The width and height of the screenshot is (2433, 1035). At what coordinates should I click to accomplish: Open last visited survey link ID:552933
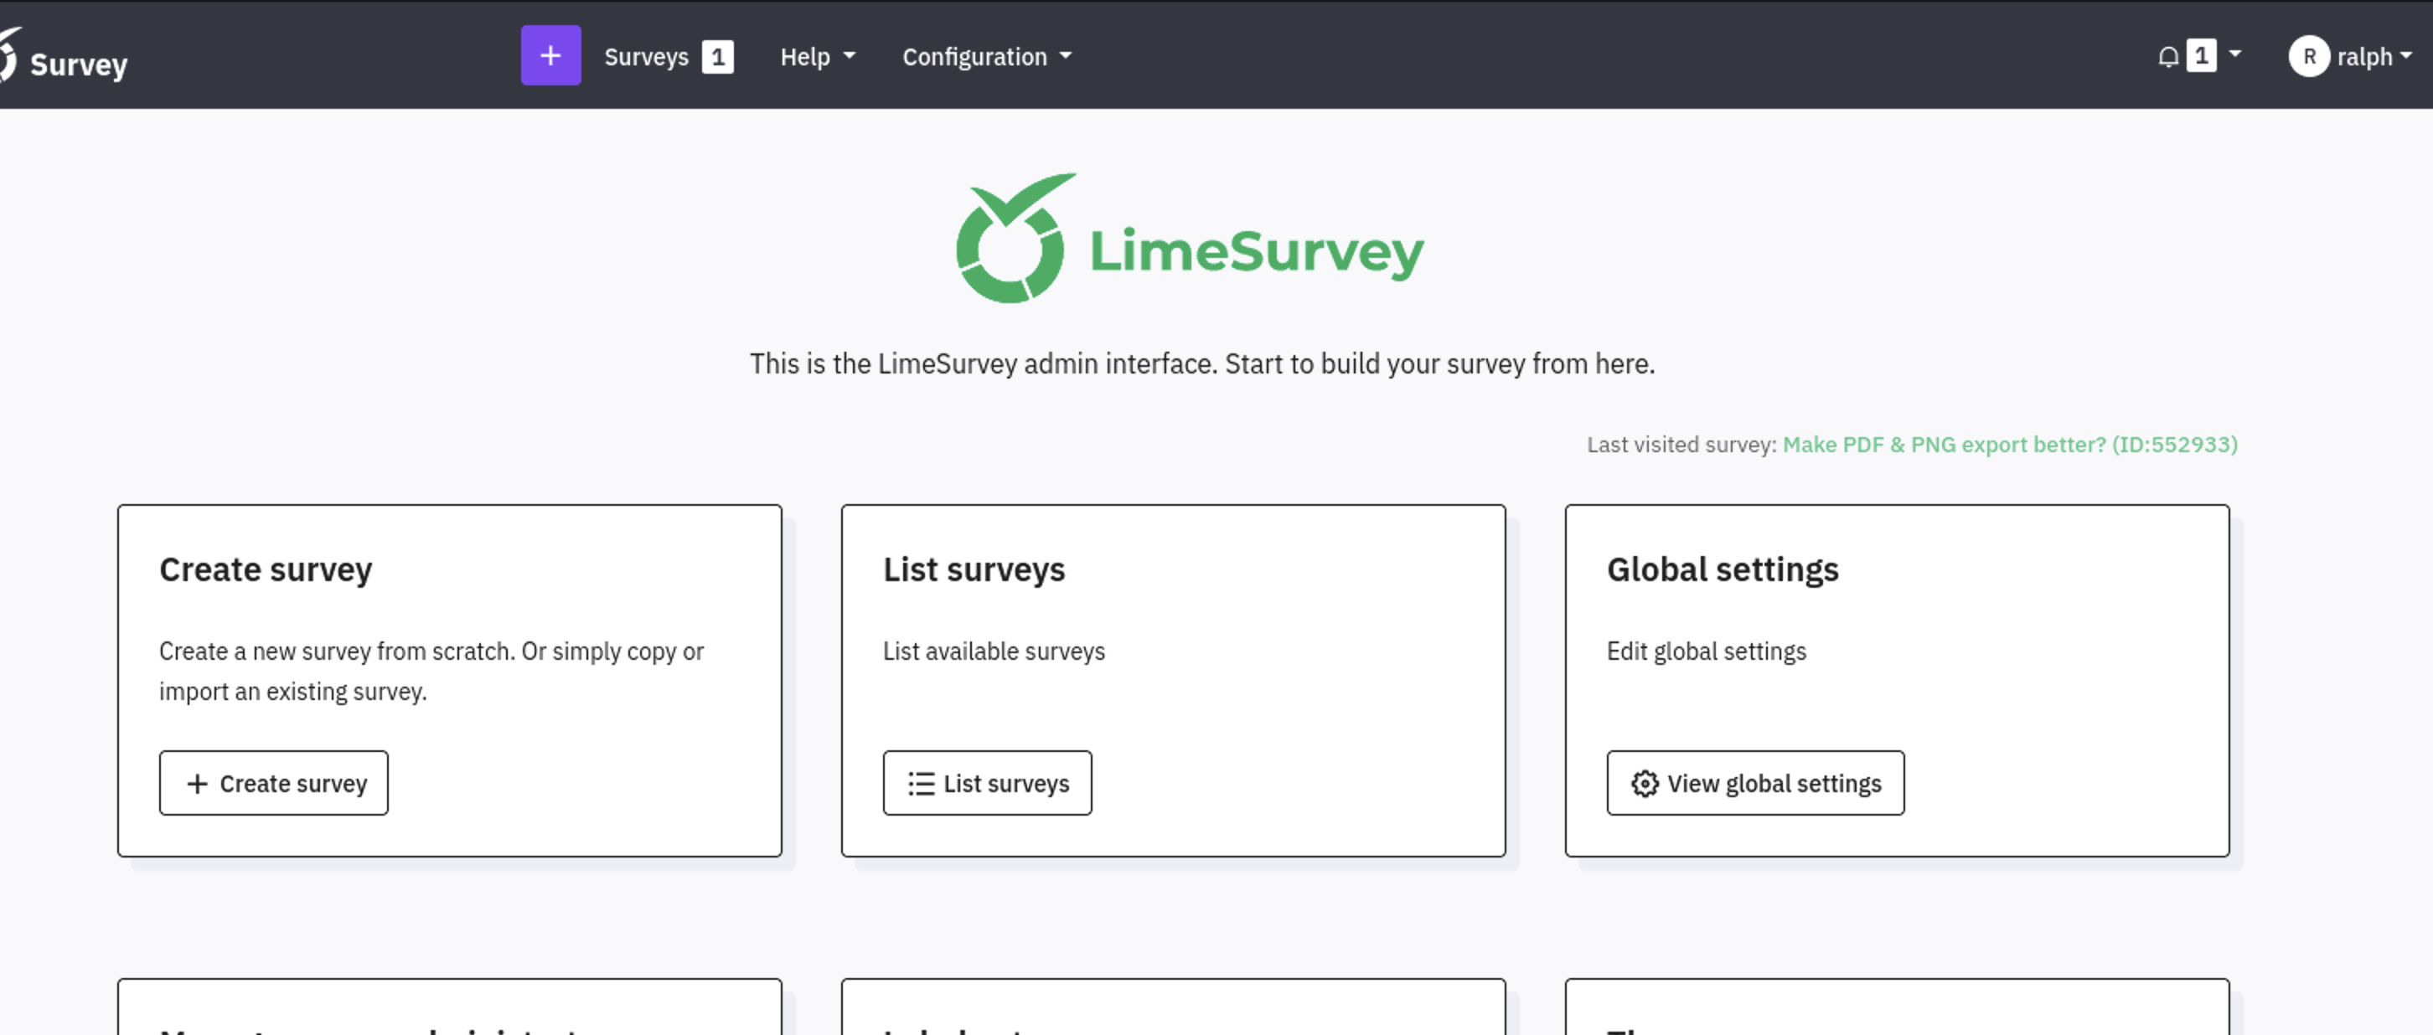[2010, 444]
